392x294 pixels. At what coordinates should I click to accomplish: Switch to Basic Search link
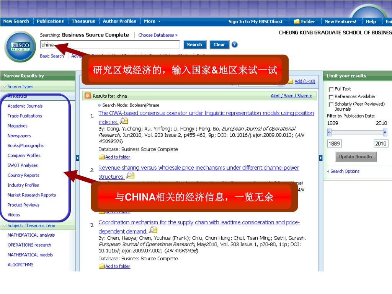(52, 56)
